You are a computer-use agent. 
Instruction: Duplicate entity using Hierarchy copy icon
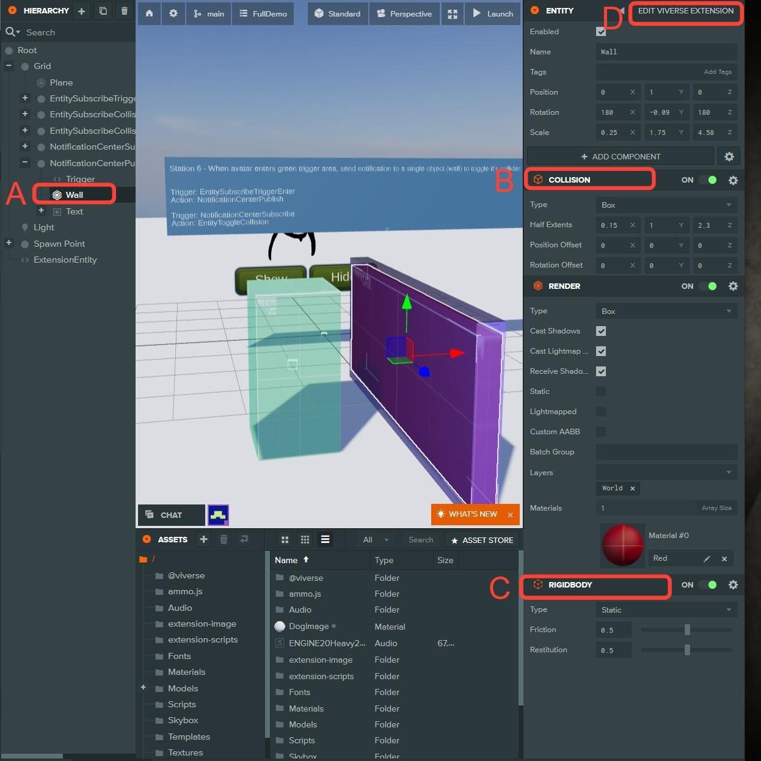pos(103,11)
